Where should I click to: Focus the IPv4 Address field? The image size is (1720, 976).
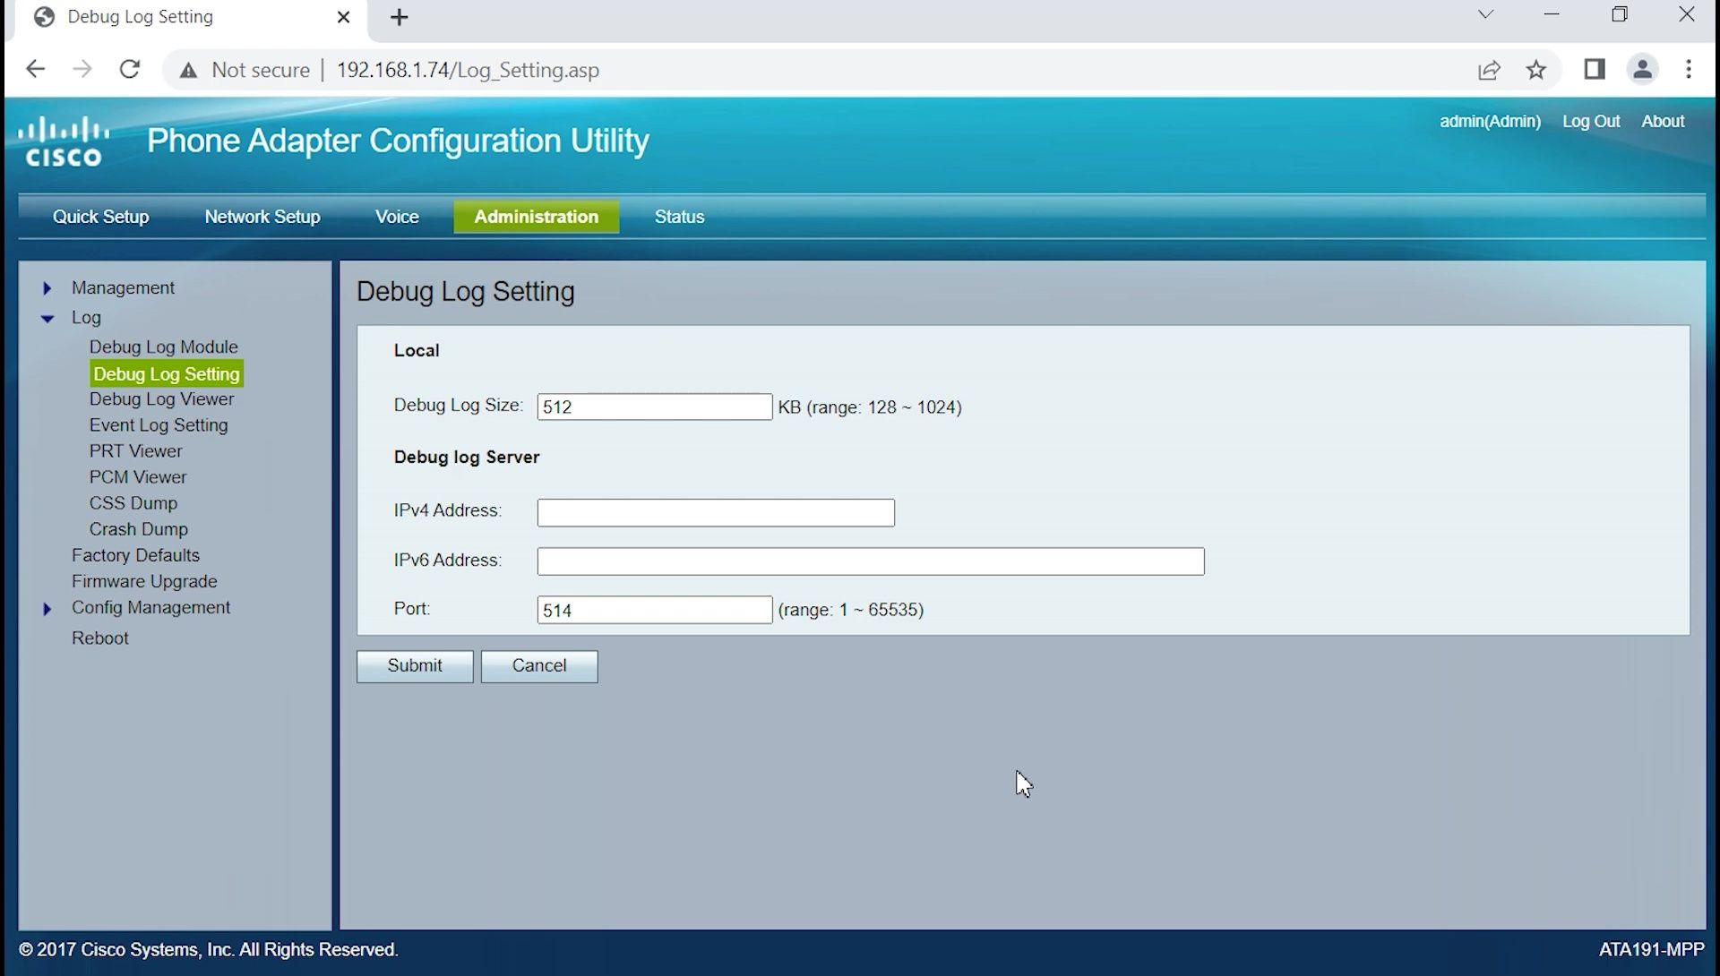tap(716, 512)
